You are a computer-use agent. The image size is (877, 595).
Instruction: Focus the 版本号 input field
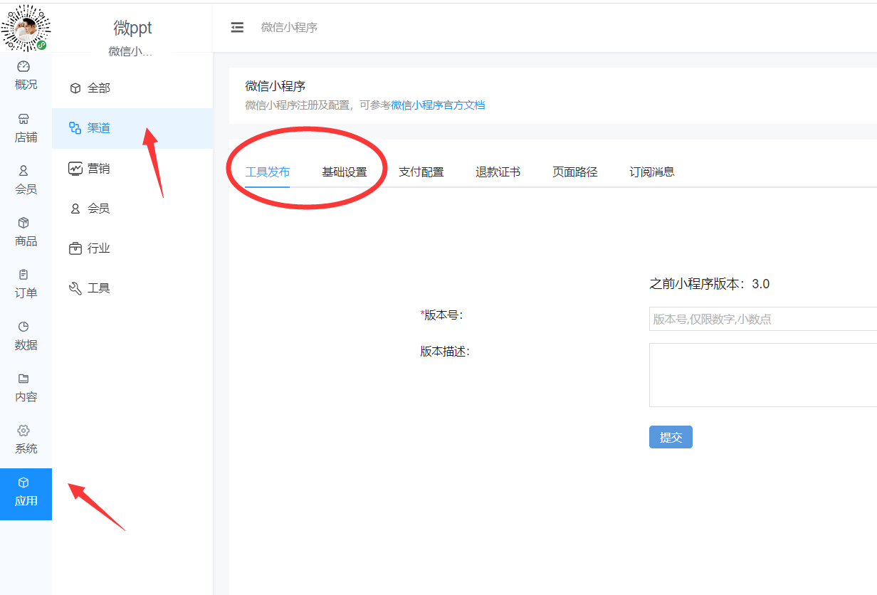tap(763, 319)
